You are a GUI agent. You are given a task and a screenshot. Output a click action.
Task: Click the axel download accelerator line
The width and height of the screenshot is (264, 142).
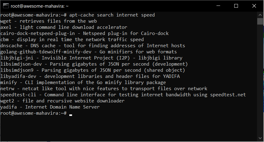pos(64,27)
